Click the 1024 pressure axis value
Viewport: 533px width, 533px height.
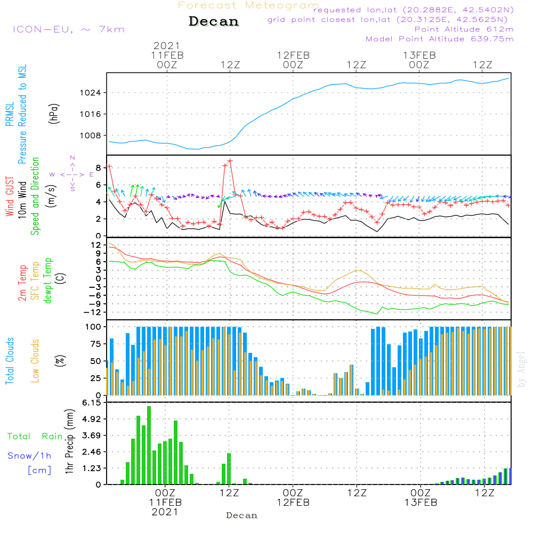91,93
